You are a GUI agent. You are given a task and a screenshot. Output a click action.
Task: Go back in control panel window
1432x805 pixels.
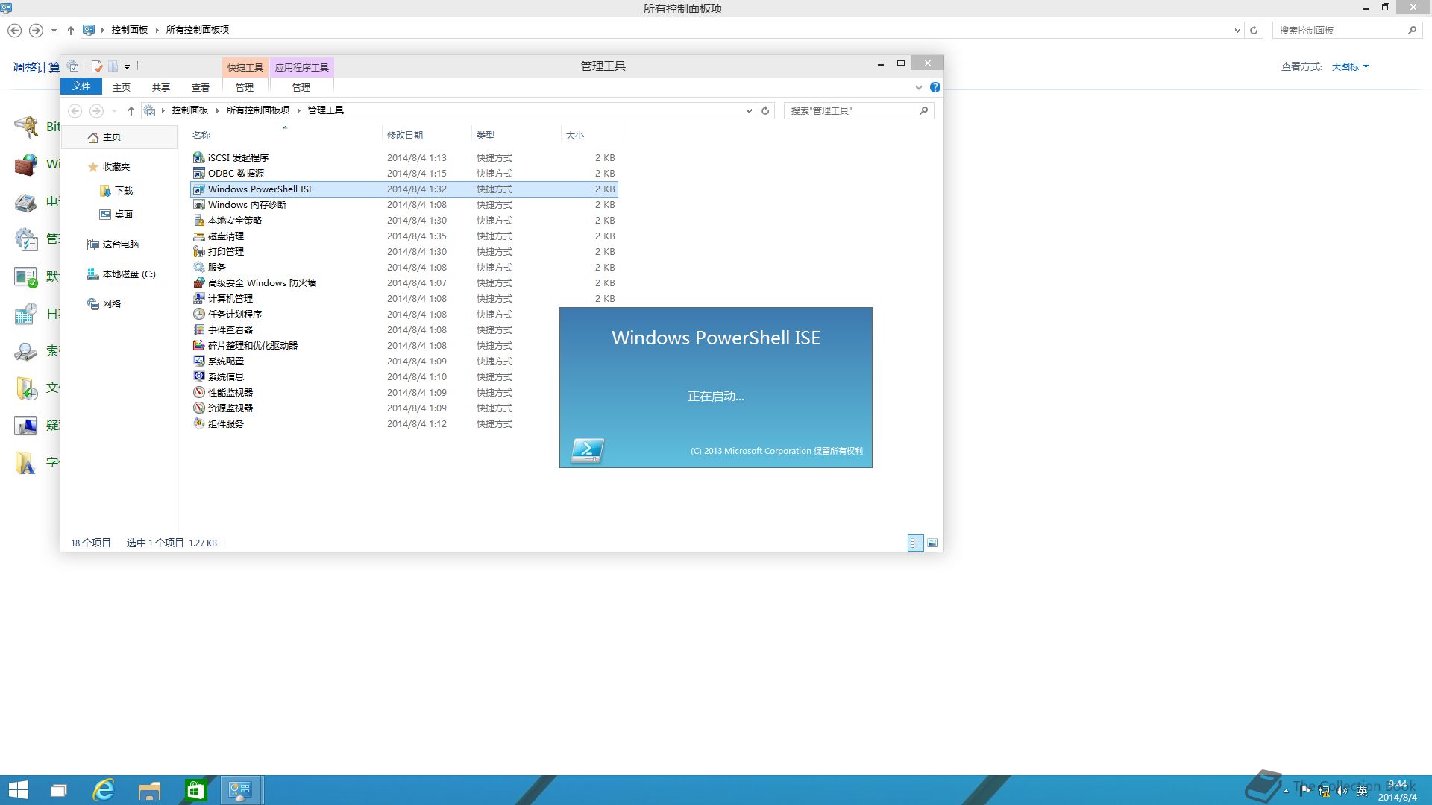tap(14, 31)
